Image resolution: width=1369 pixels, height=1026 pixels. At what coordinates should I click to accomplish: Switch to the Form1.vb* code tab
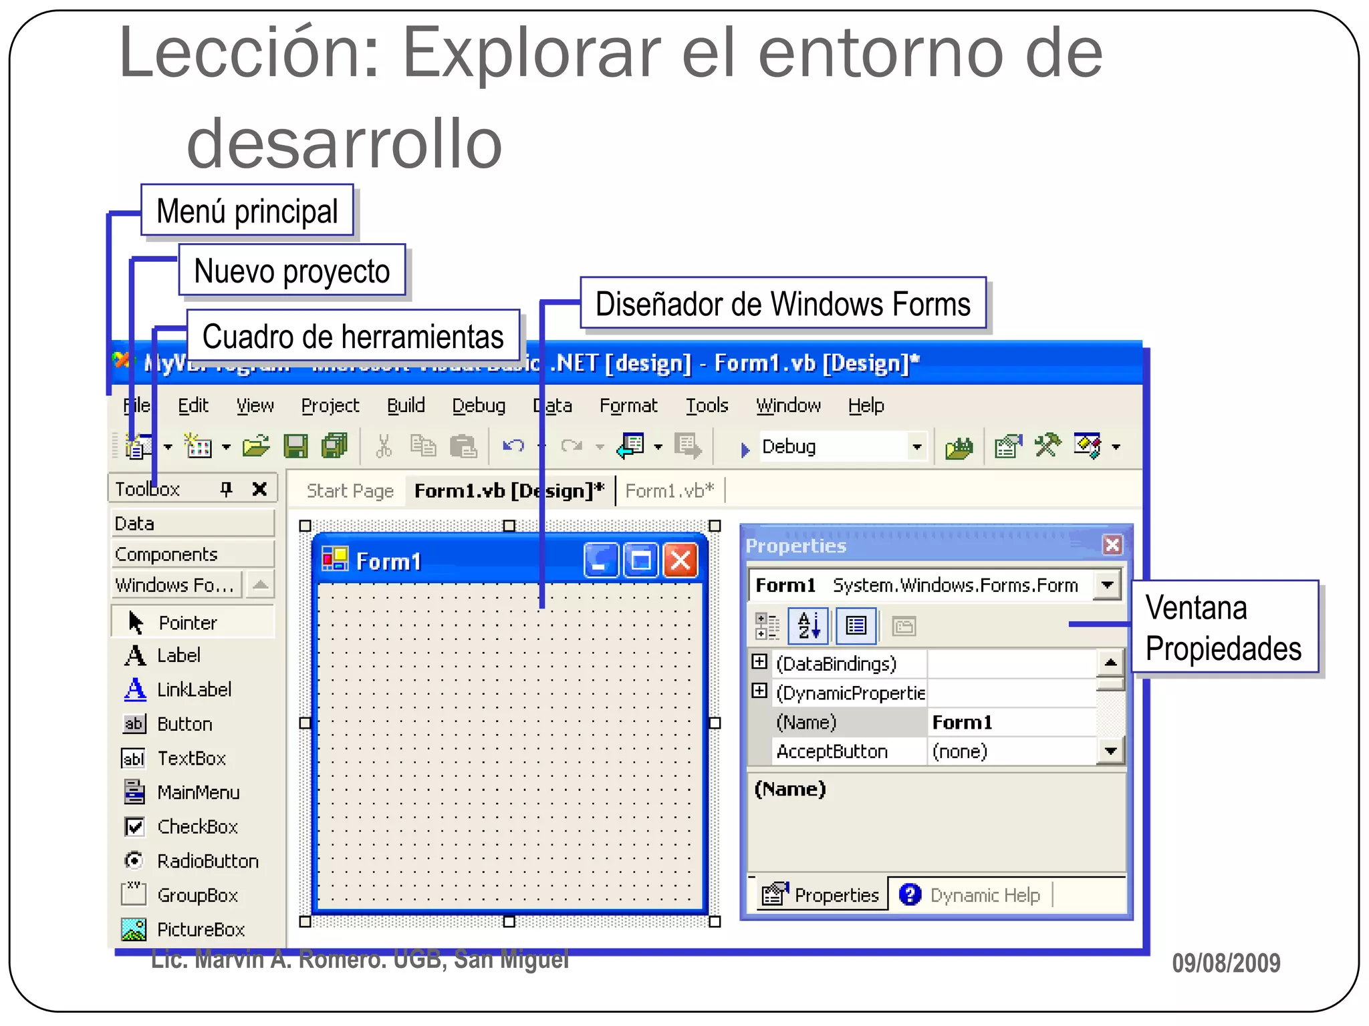coord(670,491)
